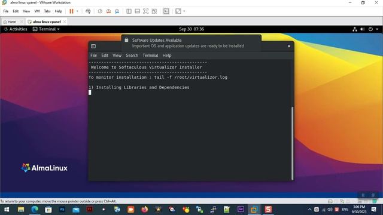This screenshot has height=215, width=383.
Task: Open the terminal View menu
Action: click(117, 56)
